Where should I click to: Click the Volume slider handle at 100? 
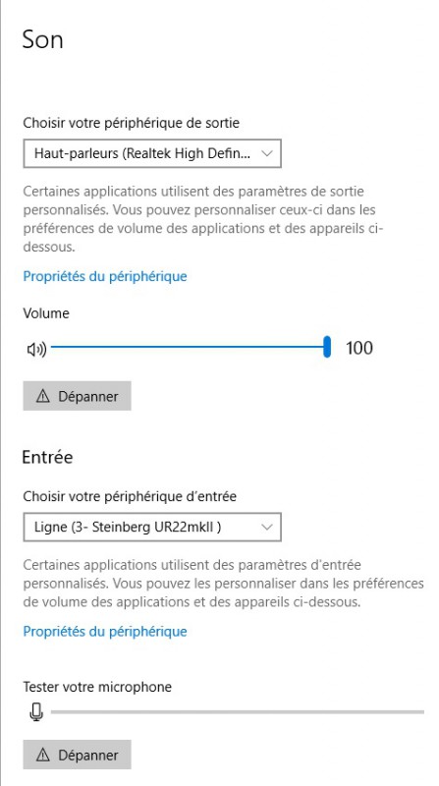[327, 347]
